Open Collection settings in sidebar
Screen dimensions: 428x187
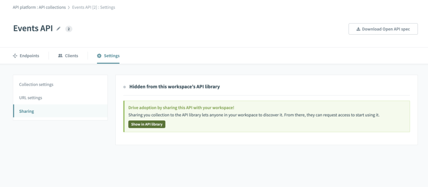[x=60, y=85]
